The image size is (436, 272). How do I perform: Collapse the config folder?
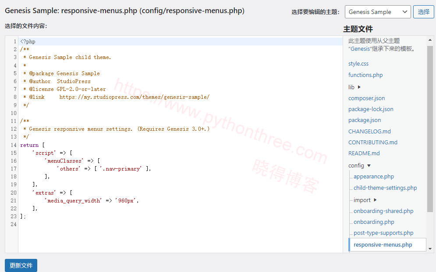point(359,166)
